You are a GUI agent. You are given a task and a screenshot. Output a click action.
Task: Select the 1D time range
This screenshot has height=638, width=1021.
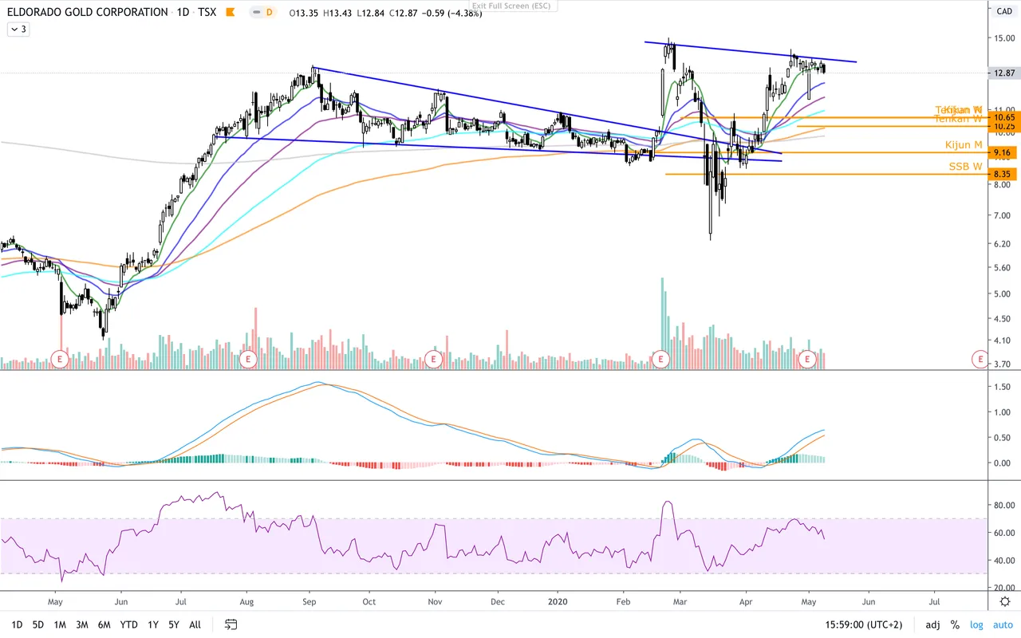click(x=17, y=624)
